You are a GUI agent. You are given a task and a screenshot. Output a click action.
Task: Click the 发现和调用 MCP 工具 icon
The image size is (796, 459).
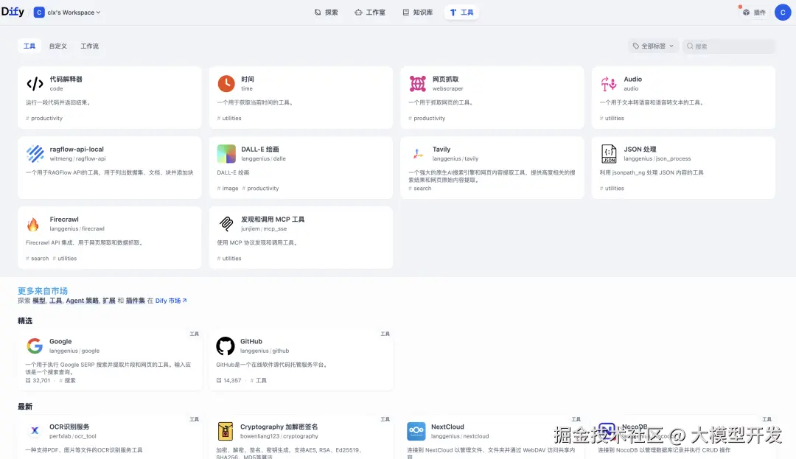[226, 223]
